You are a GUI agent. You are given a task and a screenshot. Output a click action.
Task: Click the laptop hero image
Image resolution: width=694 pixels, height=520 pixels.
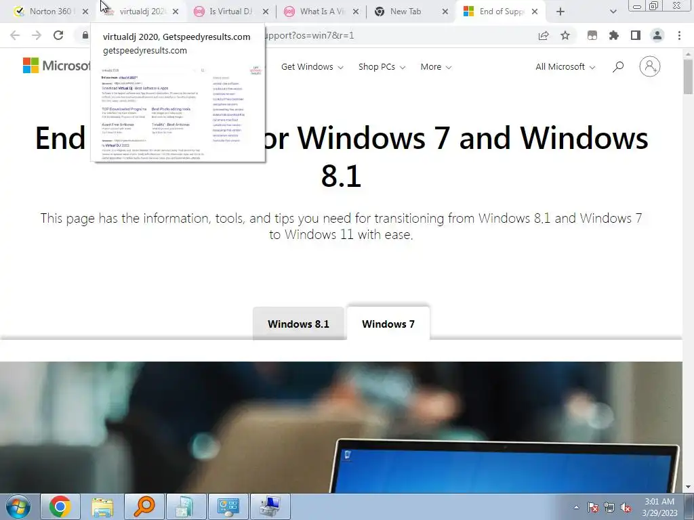pos(341,427)
